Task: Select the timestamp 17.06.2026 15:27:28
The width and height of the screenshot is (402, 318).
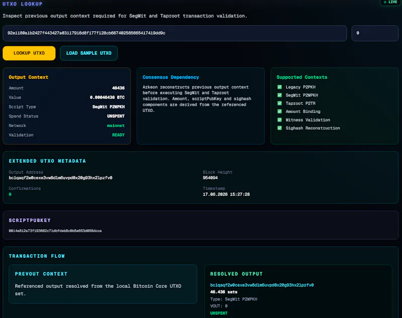Action: point(226,194)
